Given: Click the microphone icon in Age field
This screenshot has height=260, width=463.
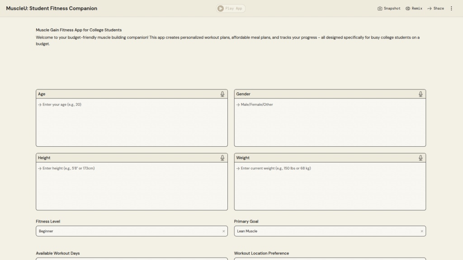Looking at the screenshot, I should point(222,94).
